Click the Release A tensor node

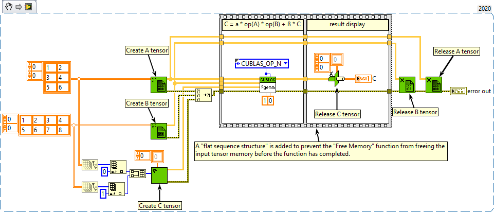point(434,85)
